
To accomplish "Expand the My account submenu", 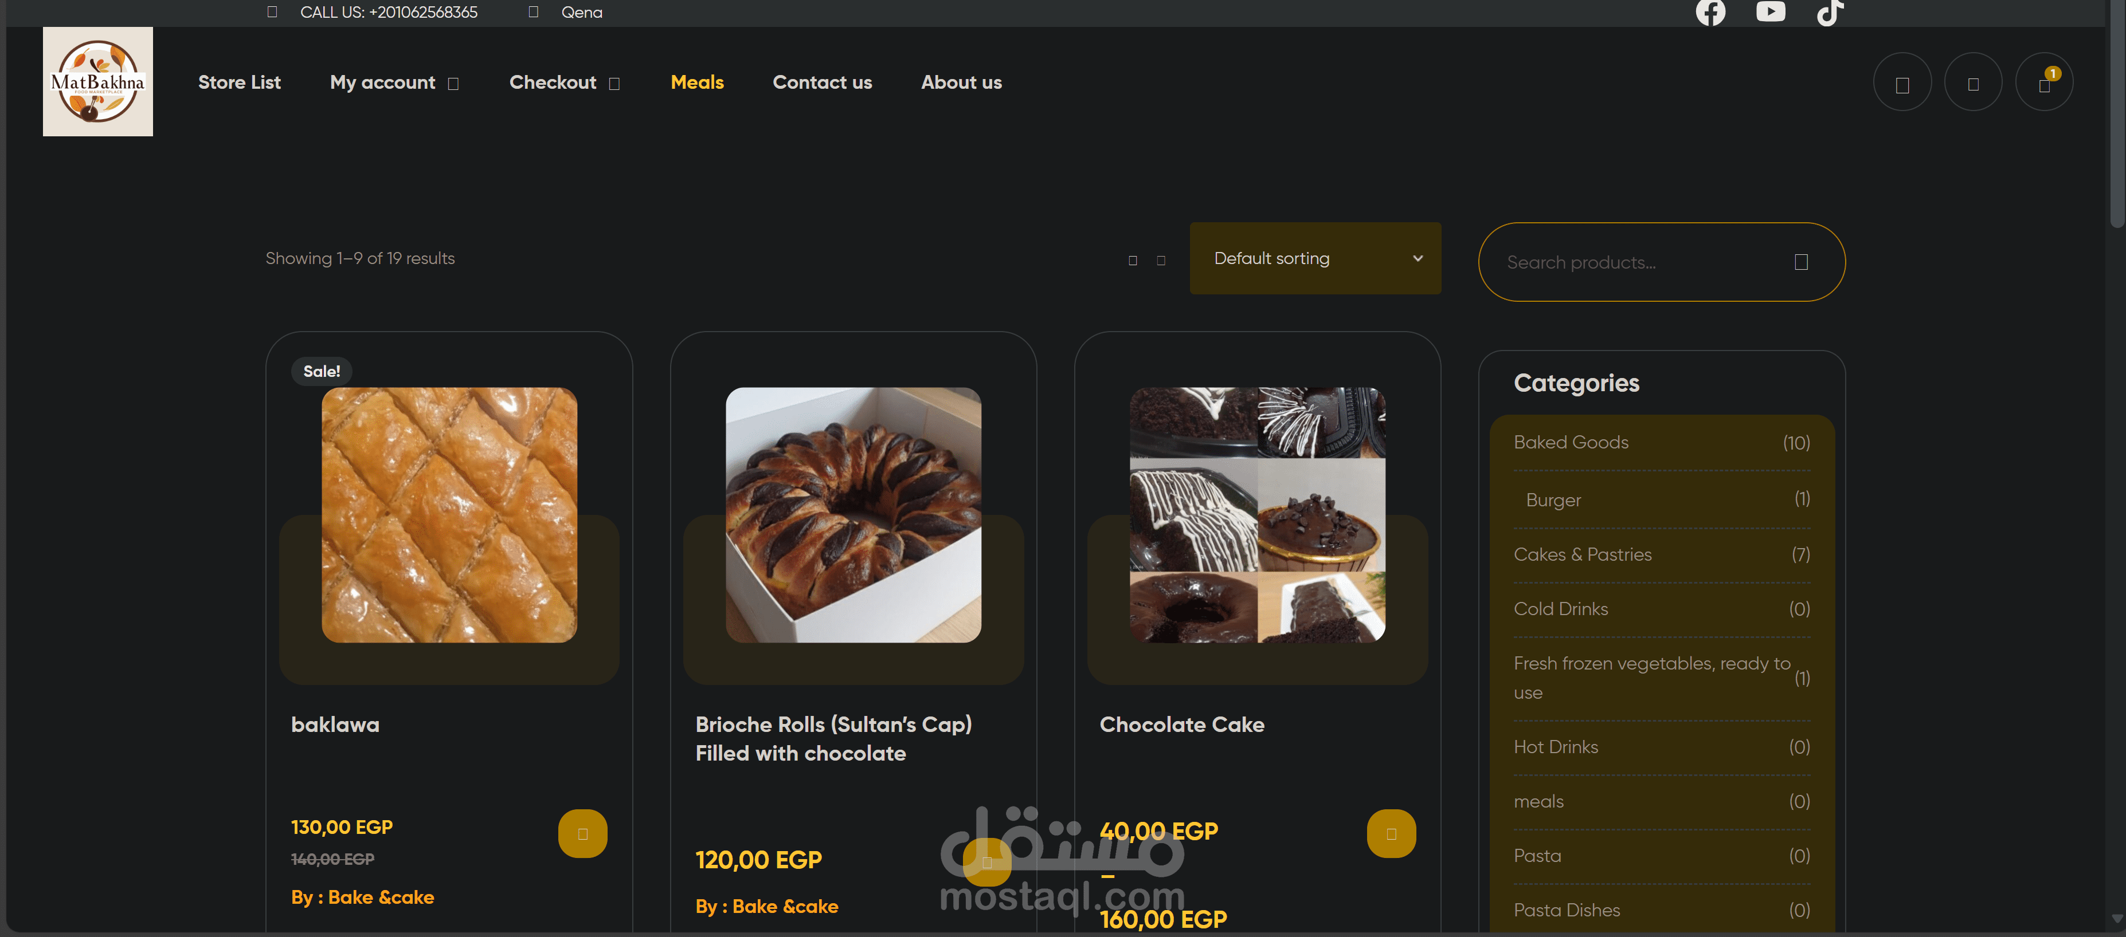I will click(x=453, y=83).
